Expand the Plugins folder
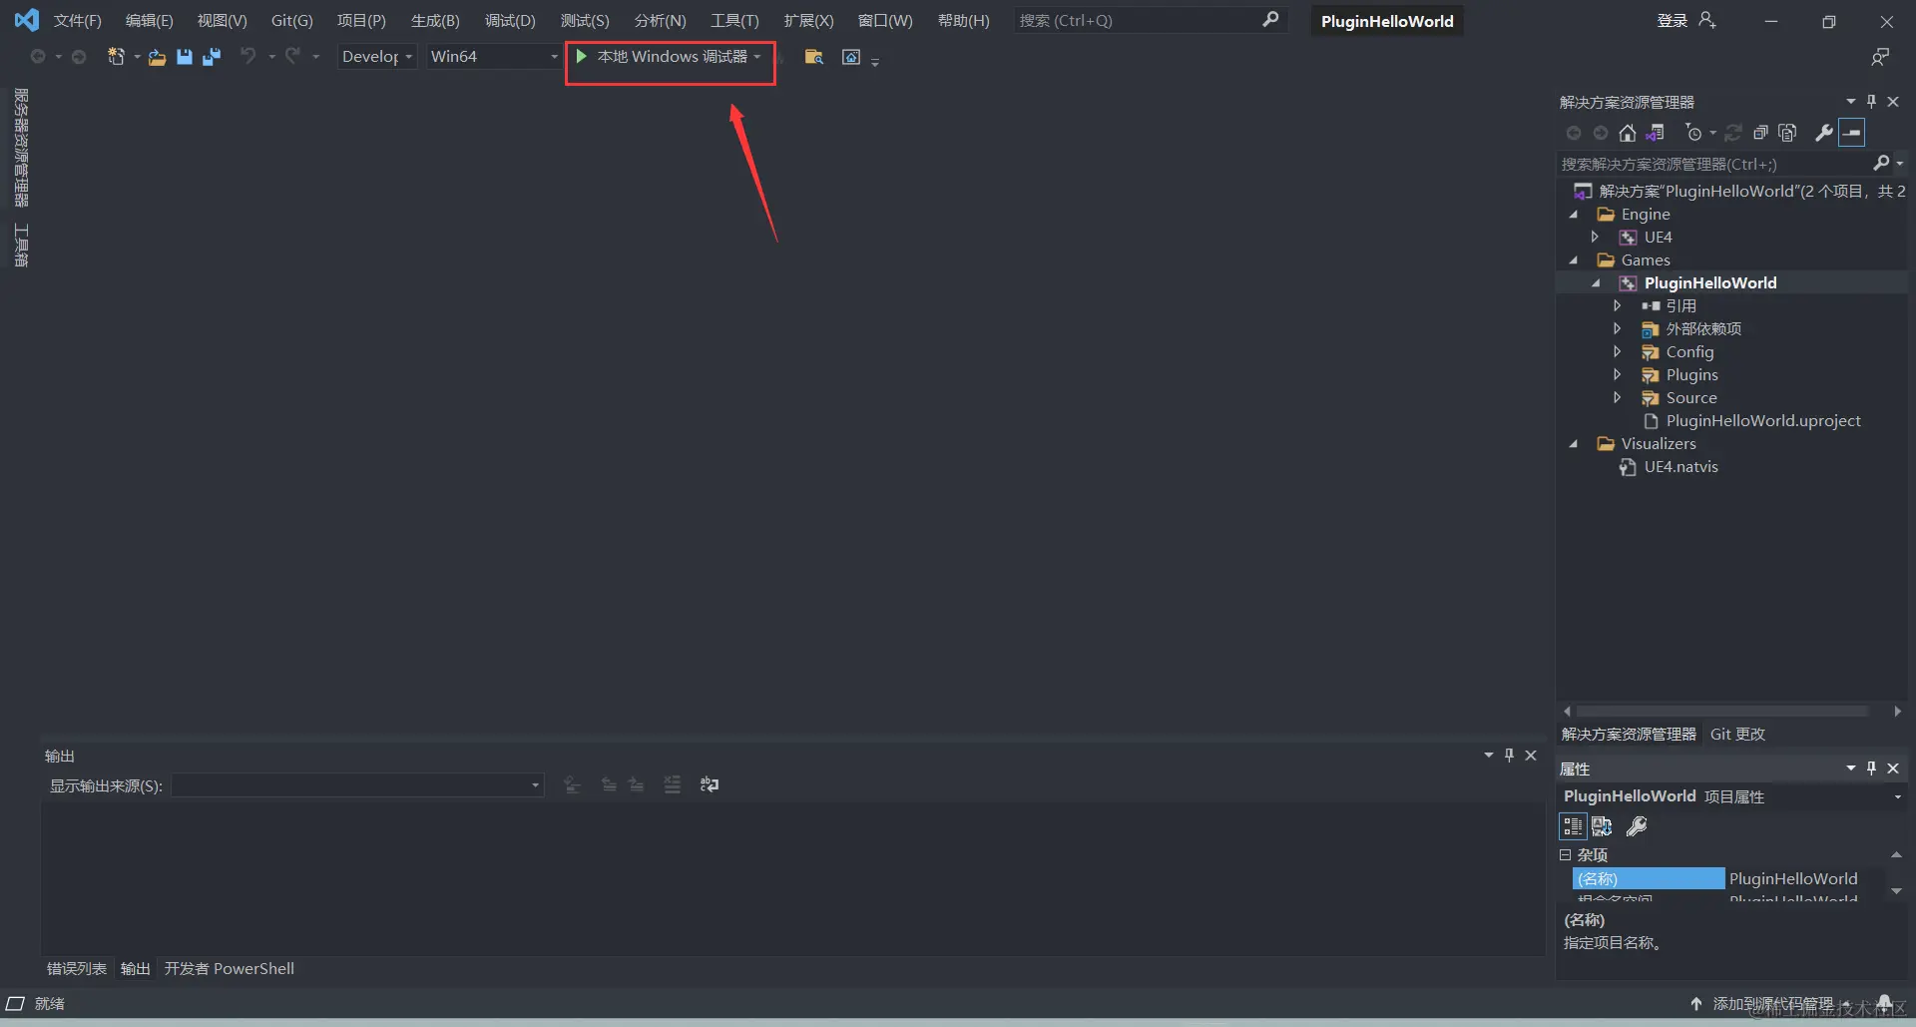1916x1027 pixels. [1618, 375]
